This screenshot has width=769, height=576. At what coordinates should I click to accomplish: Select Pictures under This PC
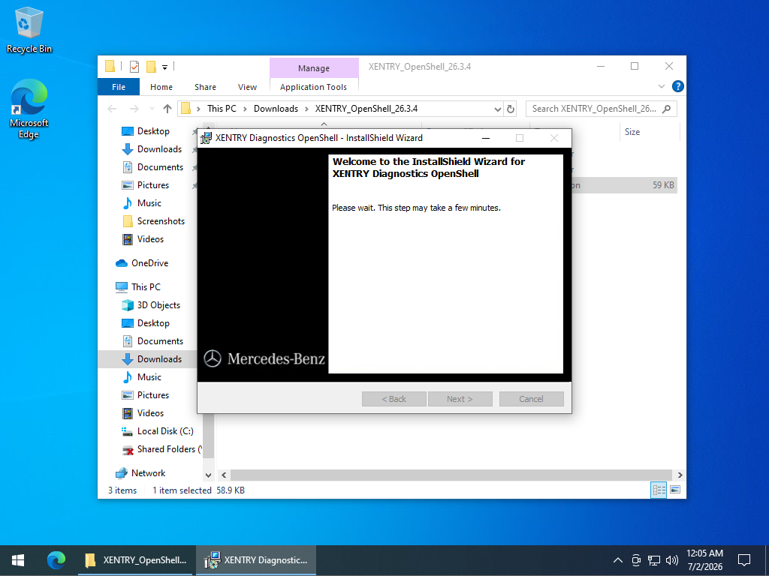(x=153, y=394)
